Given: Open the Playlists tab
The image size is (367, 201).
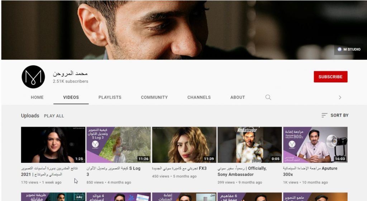Looking at the screenshot, I should pyautogui.click(x=110, y=97).
